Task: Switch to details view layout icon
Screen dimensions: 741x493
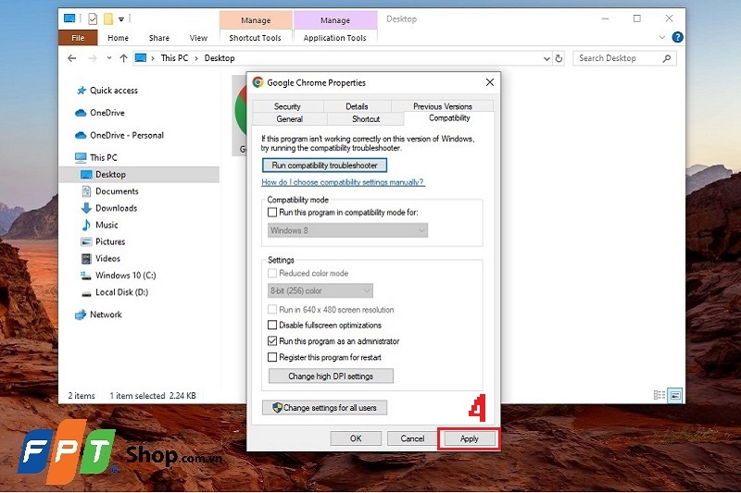Action: coord(659,395)
